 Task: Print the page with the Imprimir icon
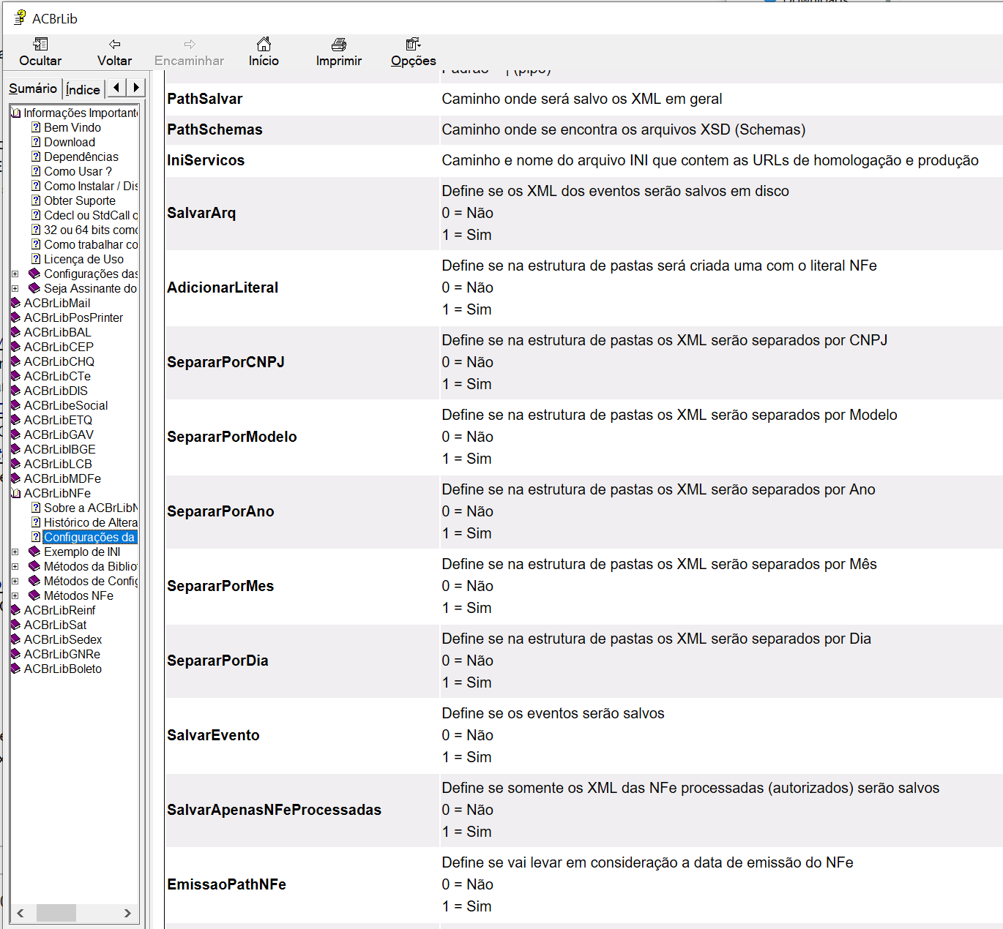(338, 45)
